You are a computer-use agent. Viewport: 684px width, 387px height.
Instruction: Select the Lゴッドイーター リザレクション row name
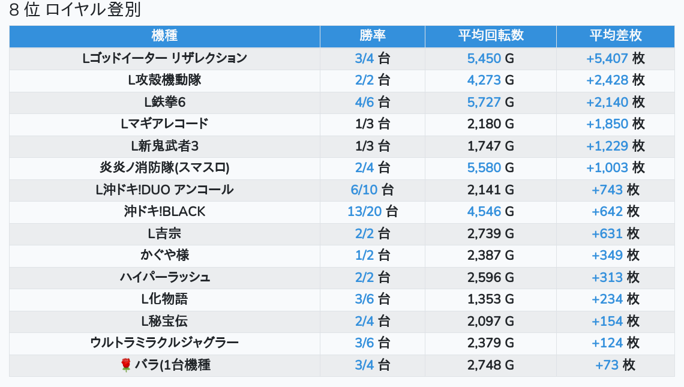click(x=164, y=59)
